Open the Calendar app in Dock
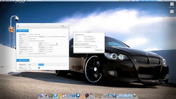This screenshot has height=99, width=176. [x=64, y=95]
